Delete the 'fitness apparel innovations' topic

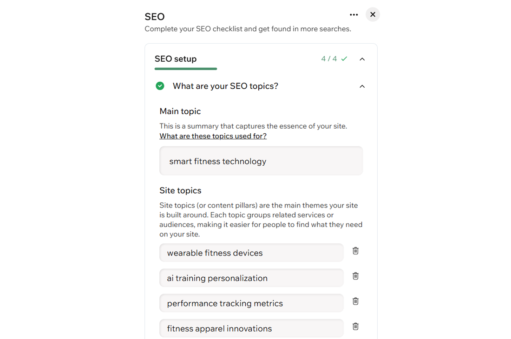tap(355, 326)
